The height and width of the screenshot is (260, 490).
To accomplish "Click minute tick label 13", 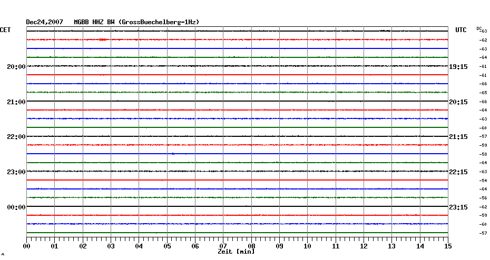I will pyautogui.click(x=391, y=246).
